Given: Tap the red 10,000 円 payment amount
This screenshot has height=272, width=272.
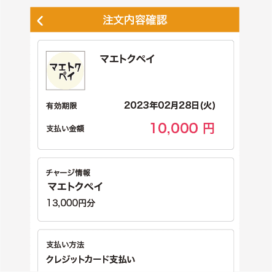Looking at the screenshot, I should pos(182,128).
